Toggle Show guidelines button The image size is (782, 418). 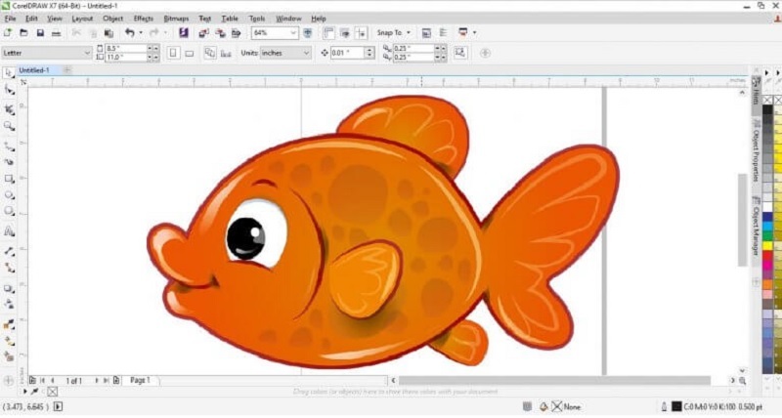pos(361,33)
